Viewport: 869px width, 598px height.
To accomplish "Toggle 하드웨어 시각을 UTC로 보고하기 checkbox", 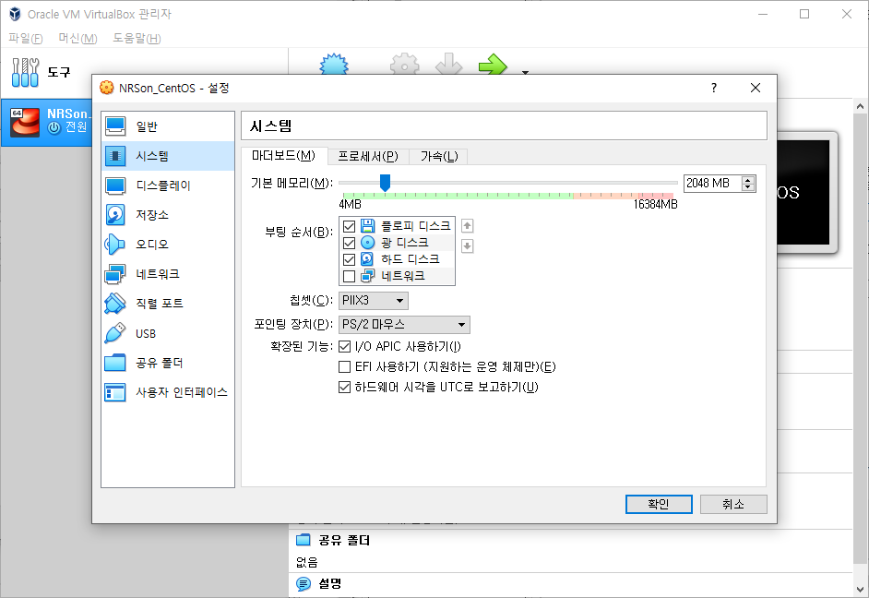I will [344, 387].
